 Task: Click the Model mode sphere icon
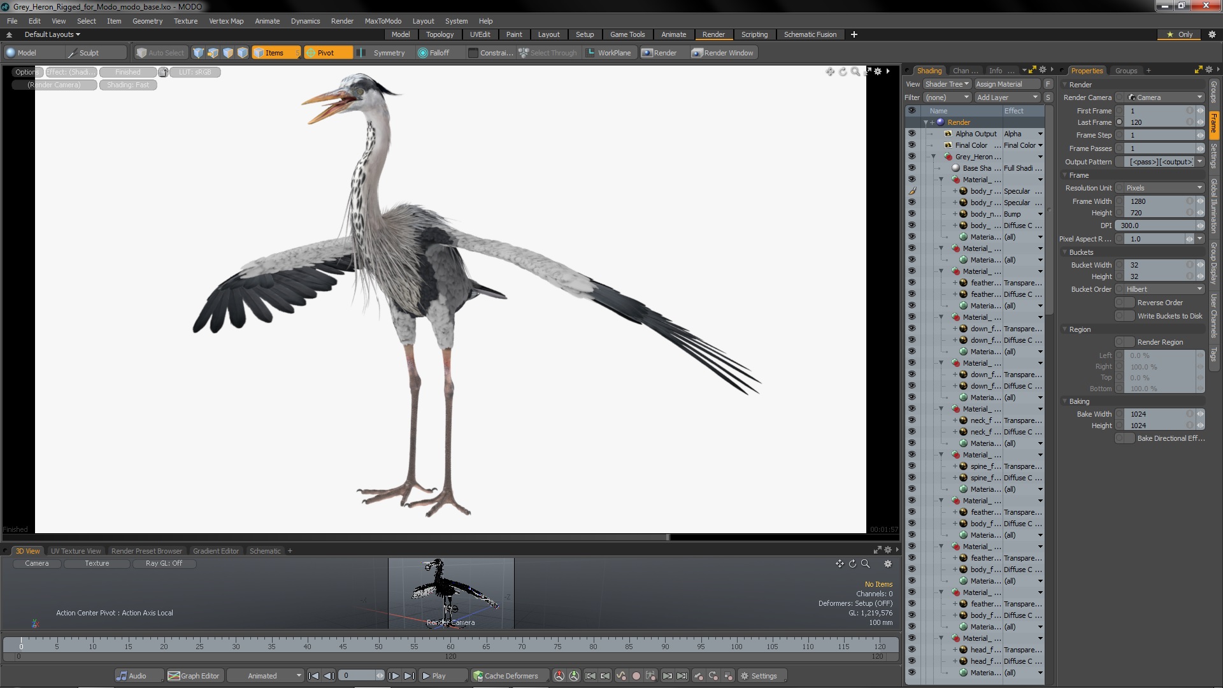pos(10,53)
